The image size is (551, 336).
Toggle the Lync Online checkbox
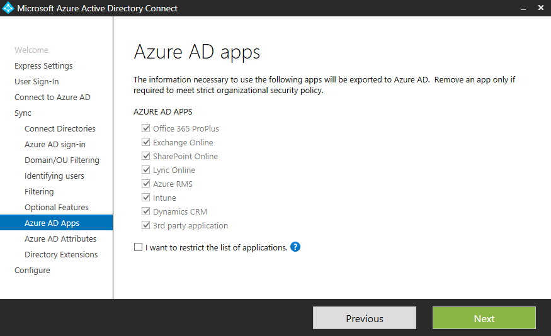coord(146,171)
